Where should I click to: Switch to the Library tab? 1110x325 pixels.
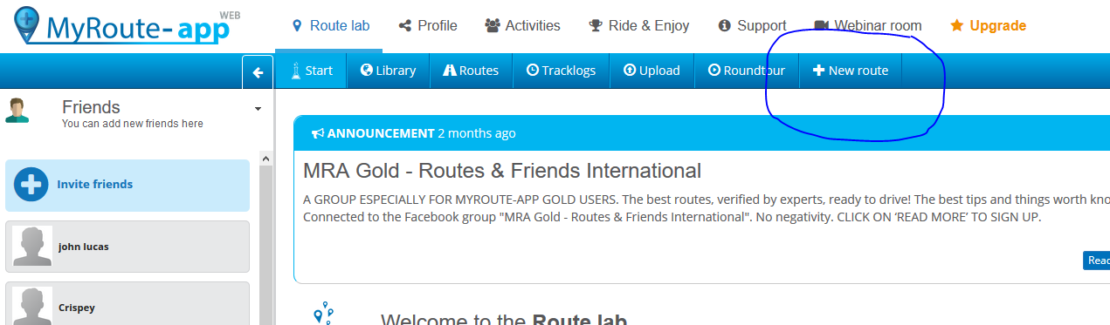click(388, 71)
